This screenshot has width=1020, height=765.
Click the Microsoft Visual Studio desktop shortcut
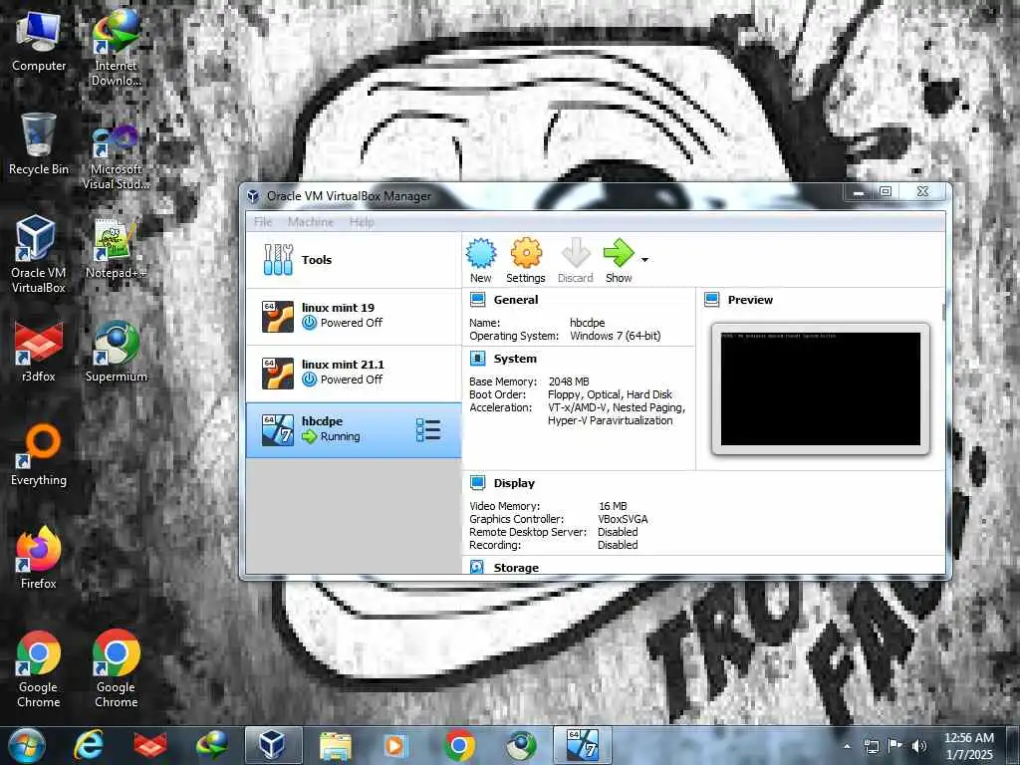(x=116, y=156)
